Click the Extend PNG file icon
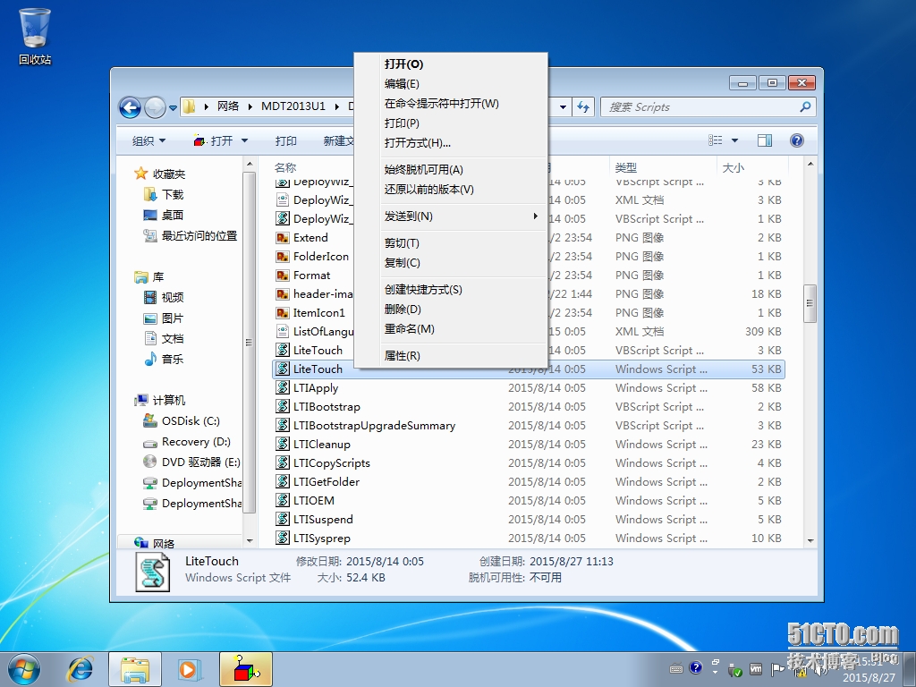This screenshot has width=916, height=687. click(283, 238)
